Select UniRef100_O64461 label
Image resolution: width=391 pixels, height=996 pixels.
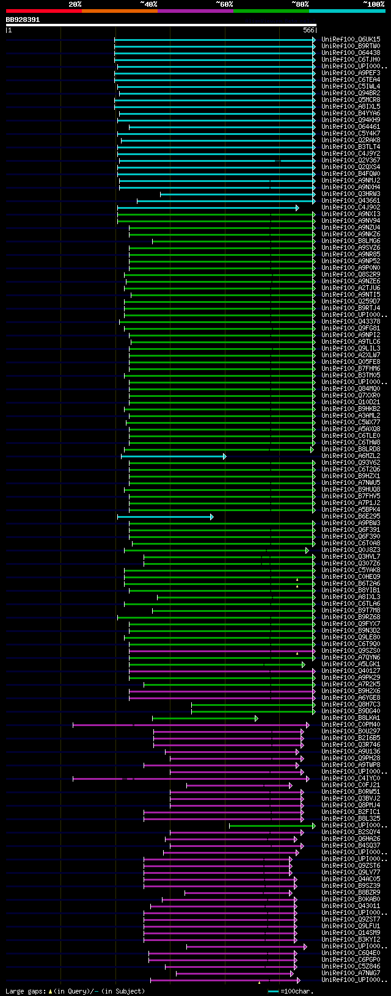tap(351, 127)
